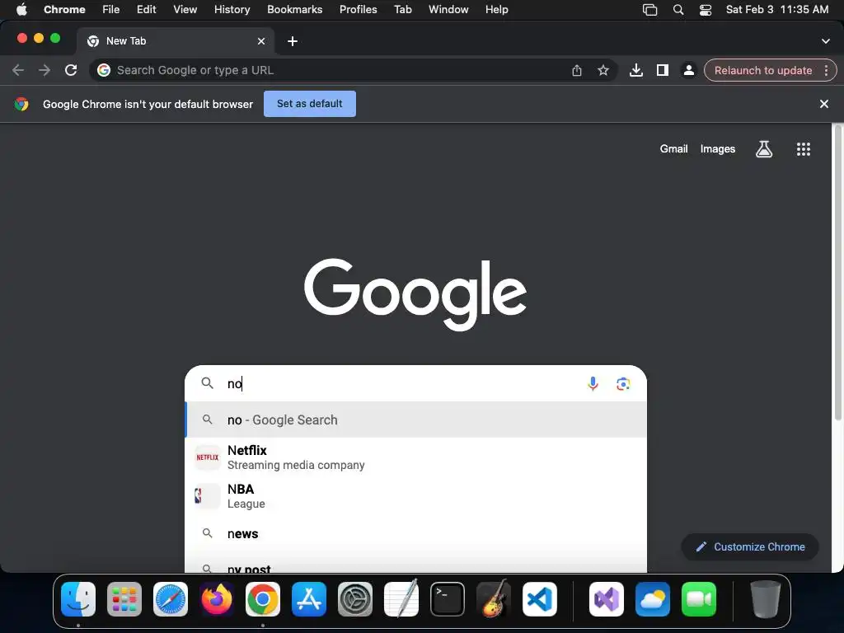Open the History menu
Image resolution: width=844 pixels, height=633 pixels.
[x=232, y=10]
